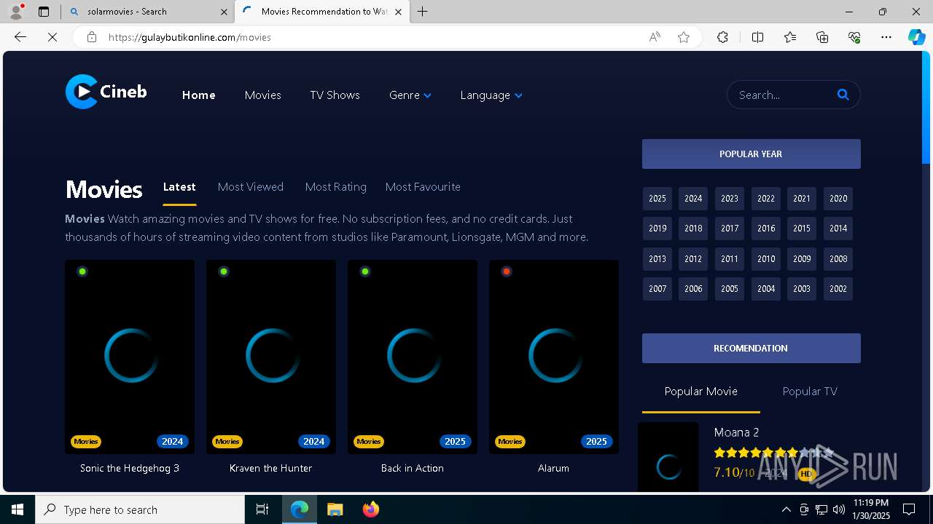The height and width of the screenshot is (524, 933).
Task: Filter by year 2017
Action: click(x=730, y=229)
